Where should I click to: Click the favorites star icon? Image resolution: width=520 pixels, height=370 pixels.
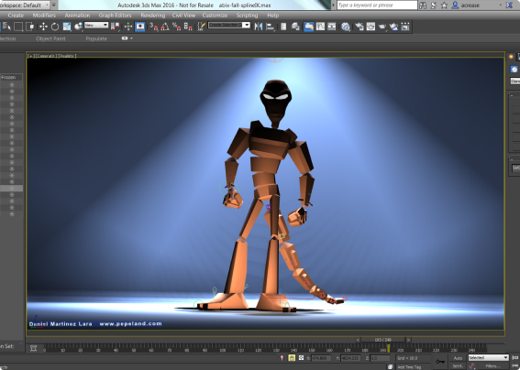click(444, 5)
